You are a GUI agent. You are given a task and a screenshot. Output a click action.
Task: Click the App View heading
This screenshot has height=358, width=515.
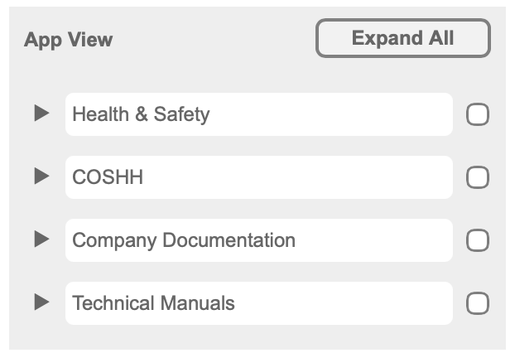pos(69,40)
